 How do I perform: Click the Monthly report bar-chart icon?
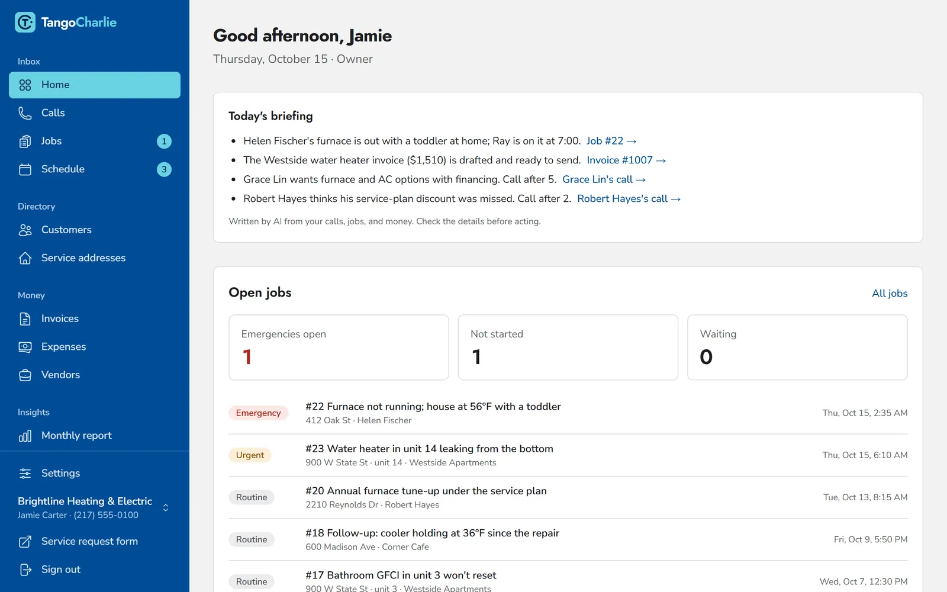pyautogui.click(x=25, y=436)
